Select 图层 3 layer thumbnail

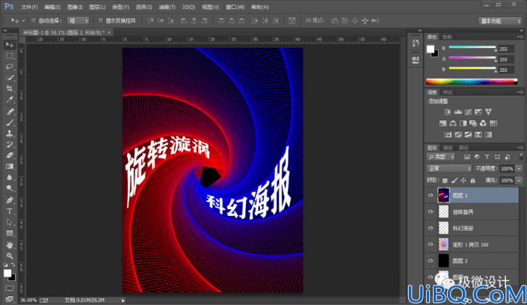[x=443, y=195]
